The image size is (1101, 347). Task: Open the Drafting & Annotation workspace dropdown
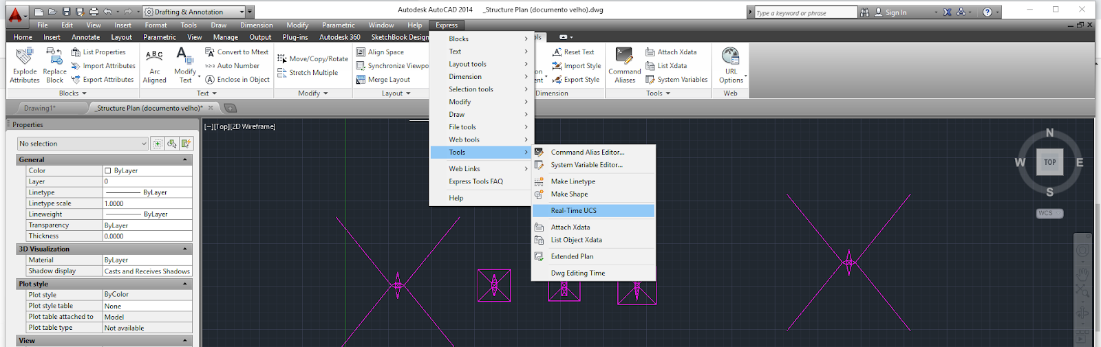point(194,12)
